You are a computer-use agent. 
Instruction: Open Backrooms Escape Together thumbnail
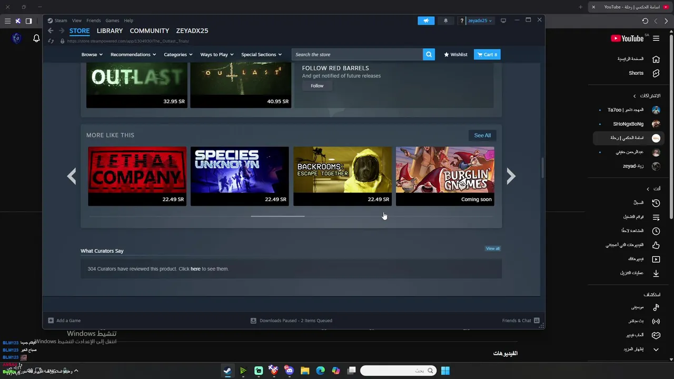[x=342, y=176]
